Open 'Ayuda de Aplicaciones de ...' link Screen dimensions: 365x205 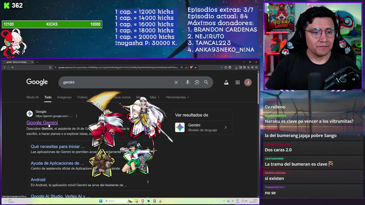click(x=57, y=163)
